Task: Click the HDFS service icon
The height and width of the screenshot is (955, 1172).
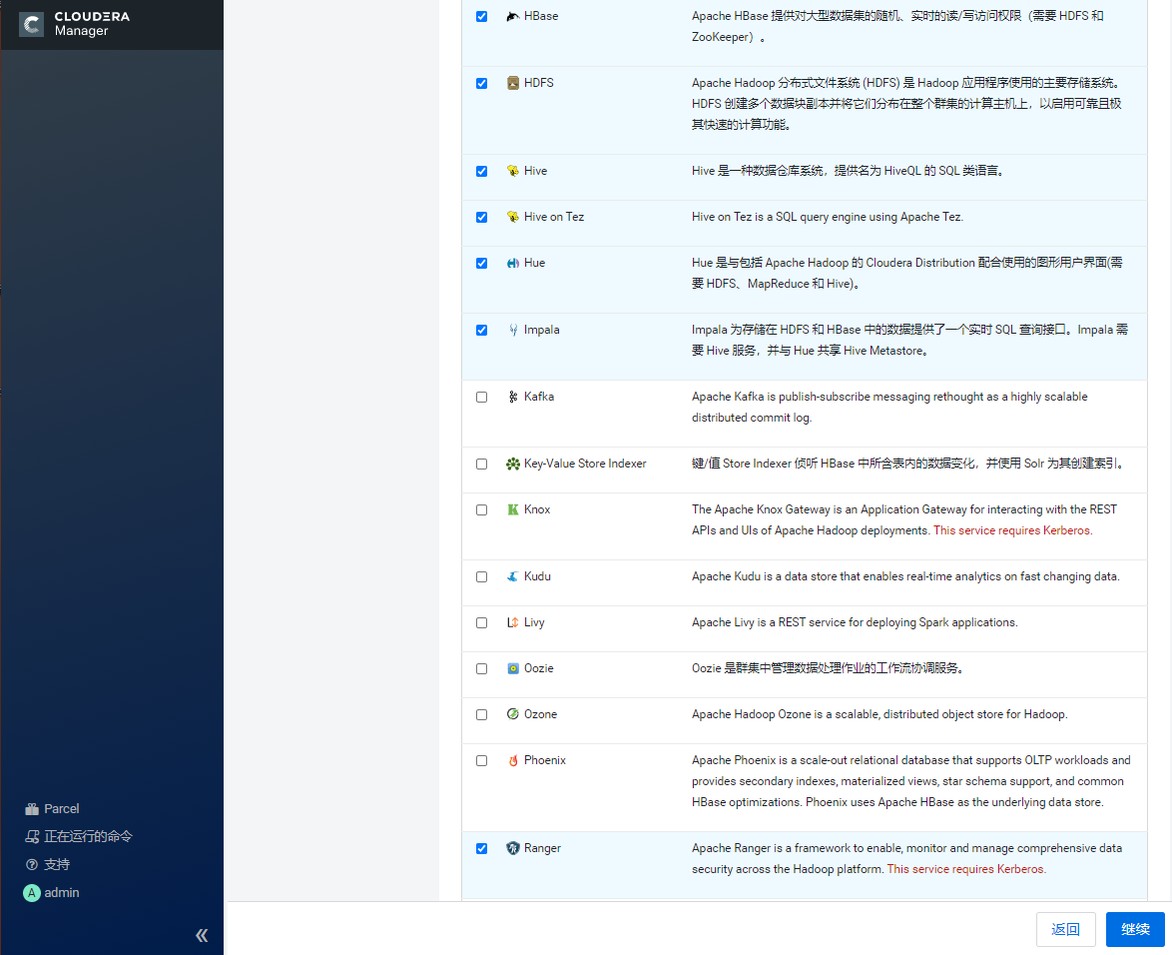Action: point(513,83)
